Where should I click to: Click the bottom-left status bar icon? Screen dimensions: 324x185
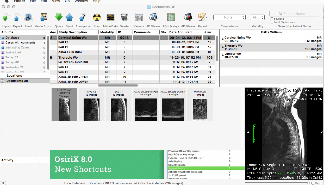[x=4, y=183]
